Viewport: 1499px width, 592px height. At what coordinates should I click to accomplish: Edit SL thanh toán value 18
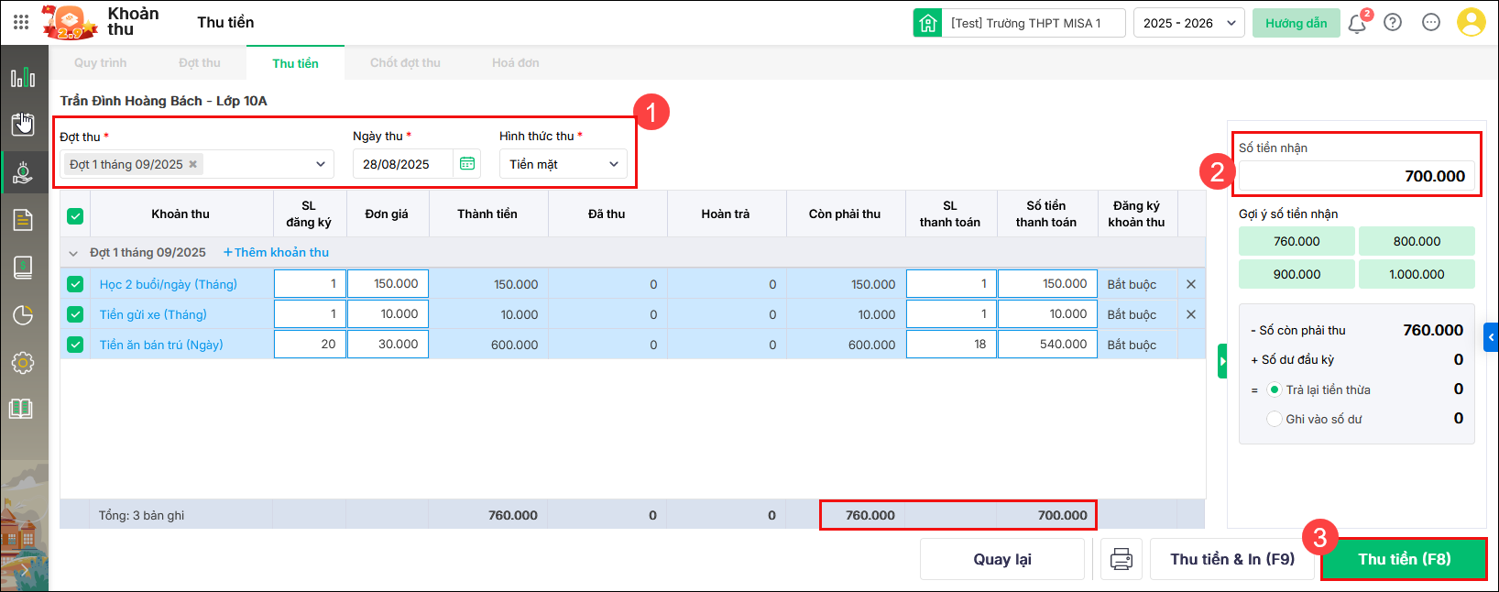[x=951, y=345]
